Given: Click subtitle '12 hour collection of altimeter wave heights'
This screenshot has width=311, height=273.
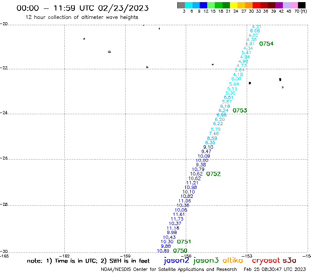Looking at the screenshot, I should click(x=82, y=17).
